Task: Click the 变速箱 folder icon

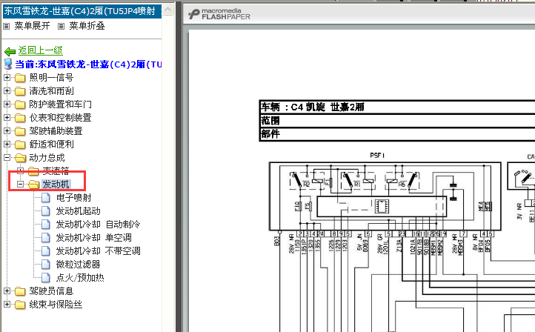Action: (x=33, y=171)
